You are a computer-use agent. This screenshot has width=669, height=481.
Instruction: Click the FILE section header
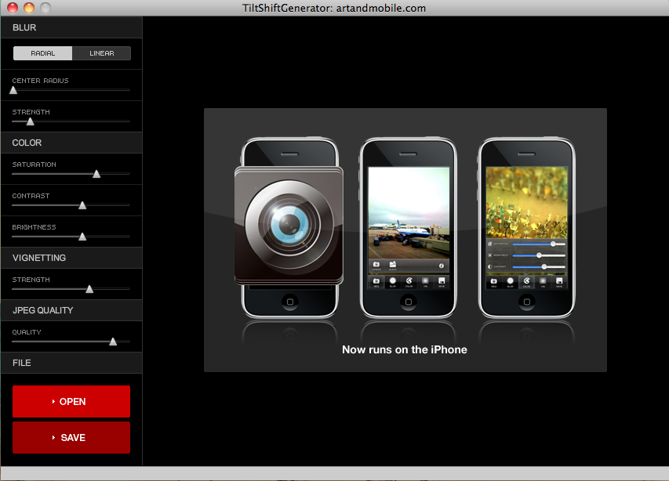[71, 363]
